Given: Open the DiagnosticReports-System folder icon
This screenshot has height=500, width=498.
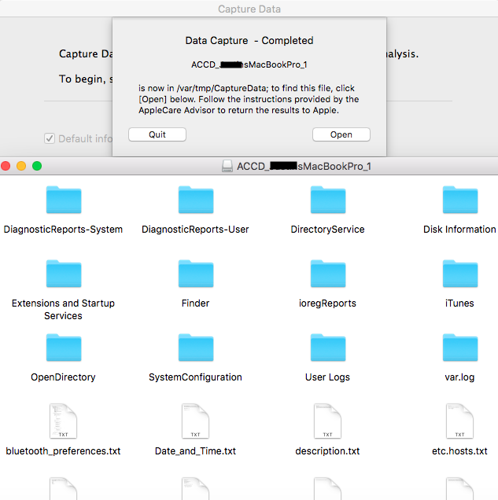Looking at the screenshot, I should (x=64, y=200).
